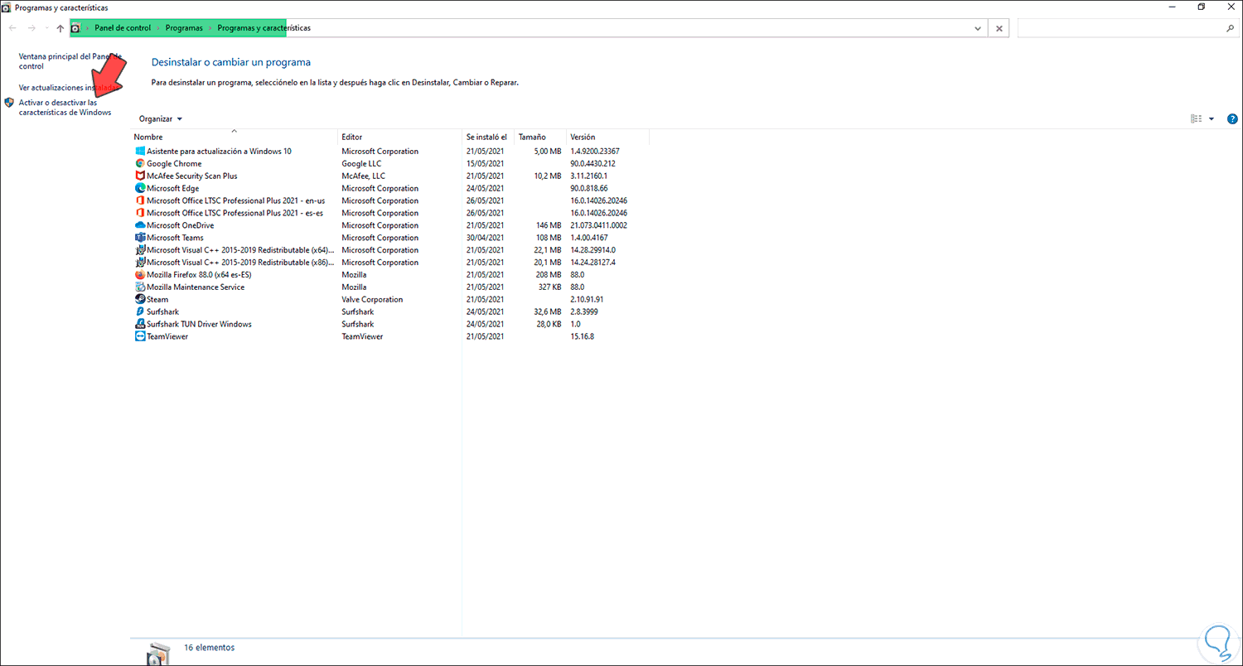The height and width of the screenshot is (666, 1243).
Task: Click the Office LTSC es-es icon
Action: pyautogui.click(x=140, y=213)
